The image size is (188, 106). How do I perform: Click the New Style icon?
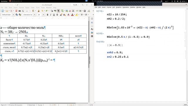20,15
